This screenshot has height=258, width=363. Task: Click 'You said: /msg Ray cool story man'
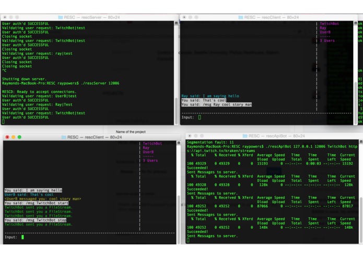[216, 104]
